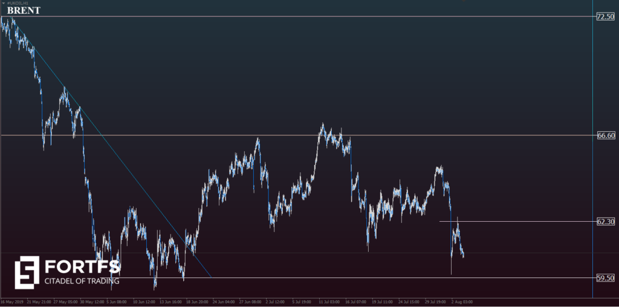Image resolution: width=619 pixels, height=307 pixels.
Task: Click the 2 Aug 03:00 time axis label
Action: pyautogui.click(x=462, y=301)
